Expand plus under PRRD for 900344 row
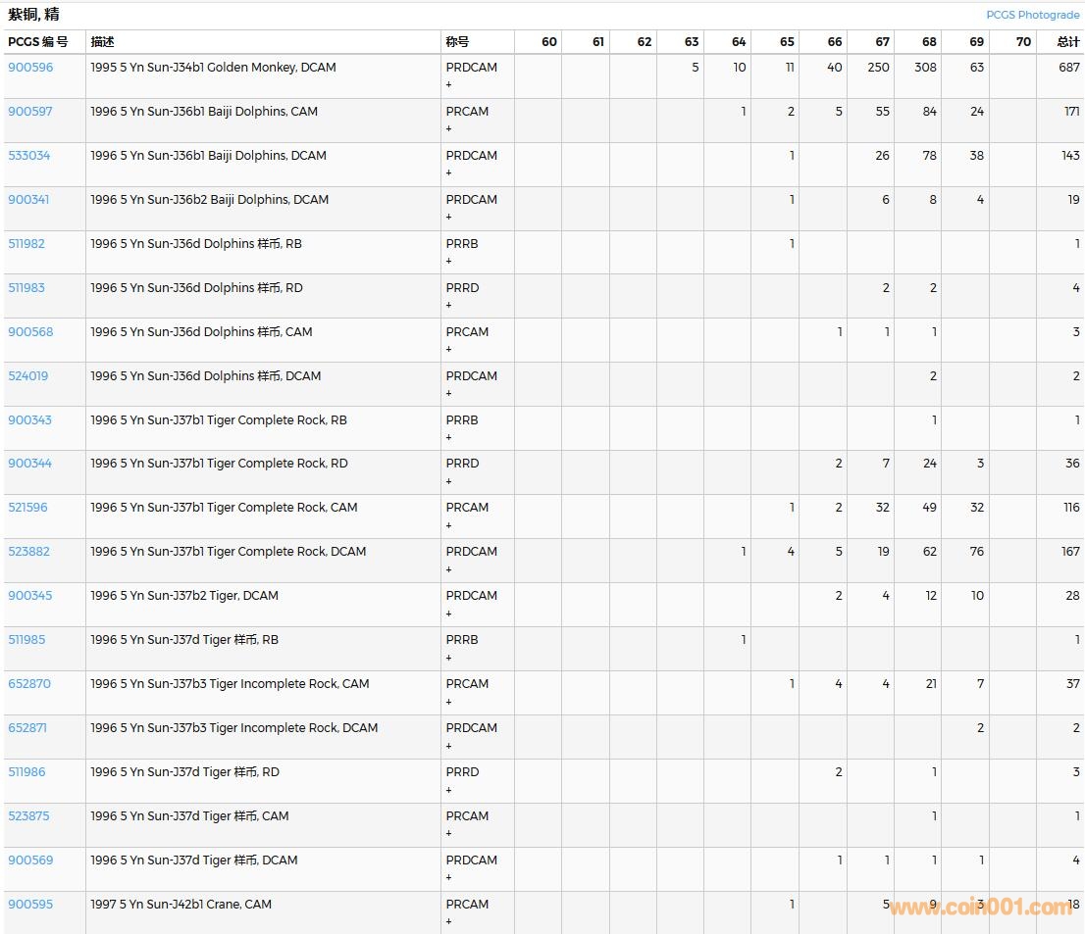This screenshot has width=1085, height=934. click(x=449, y=481)
